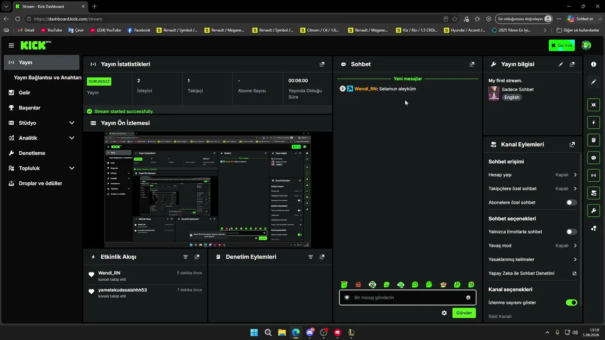Go to Başarılar in the sidebar
This screenshot has width=605, height=340.
tap(42, 108)
